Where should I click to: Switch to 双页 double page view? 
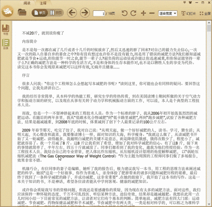click(x=56, y=13)
